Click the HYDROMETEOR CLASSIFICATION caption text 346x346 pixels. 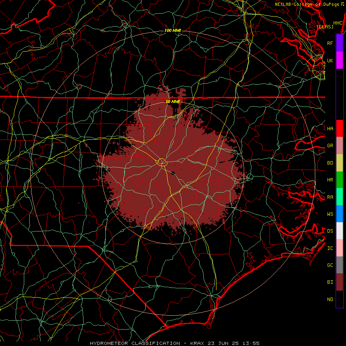point(135,343)
